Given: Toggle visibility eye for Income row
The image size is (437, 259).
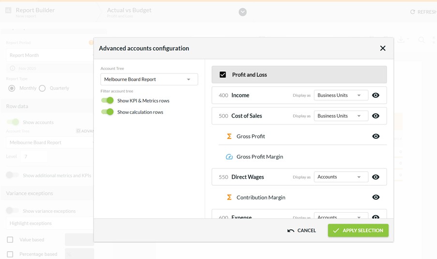Looking at the screenshot, I should pos(376,95).
